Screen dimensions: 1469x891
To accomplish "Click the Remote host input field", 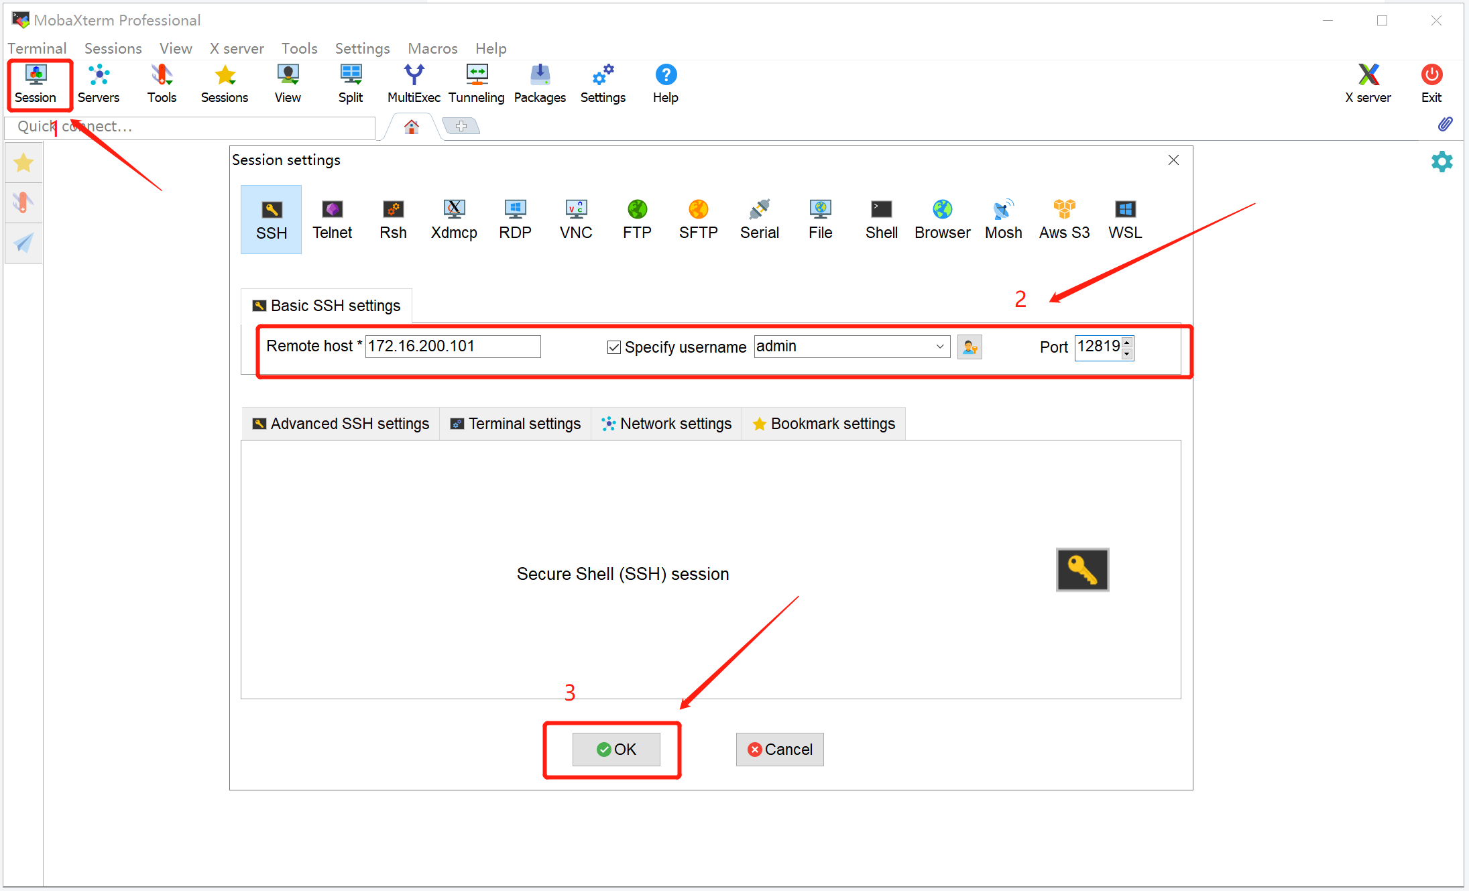I will (x=453, y=347).
